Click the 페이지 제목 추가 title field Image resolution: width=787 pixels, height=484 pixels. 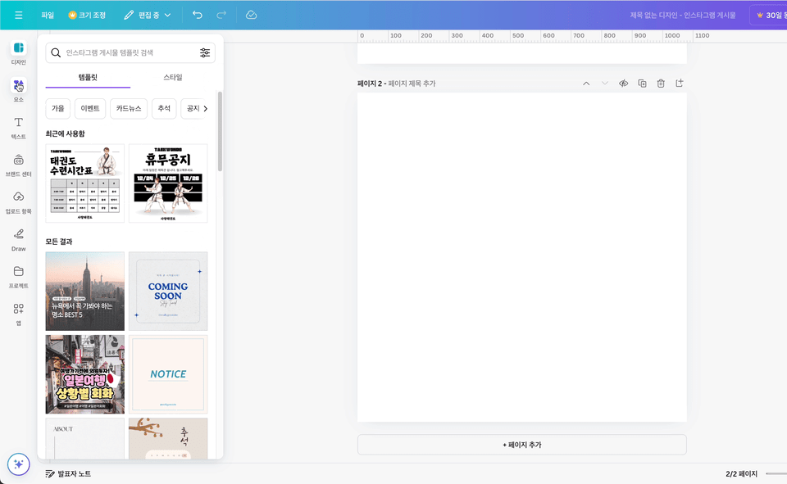point(412,84)
